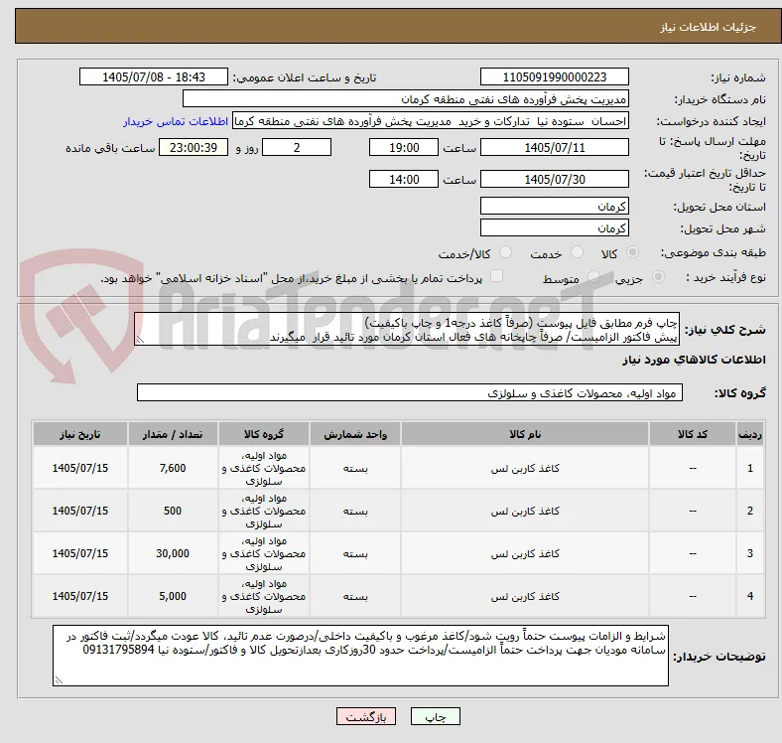This screenshot has height=743, width=782.
Task: Click the تعداد / مقدار column header
Action: pos(173,434)
